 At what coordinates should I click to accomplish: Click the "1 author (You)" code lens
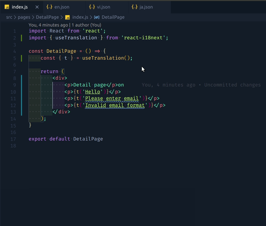(86, 25)
